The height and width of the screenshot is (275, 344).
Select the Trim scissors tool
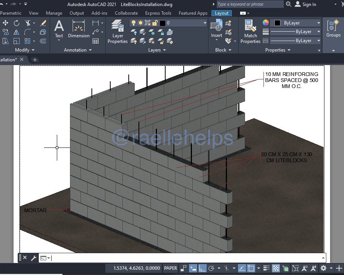[x=27, y=23]
